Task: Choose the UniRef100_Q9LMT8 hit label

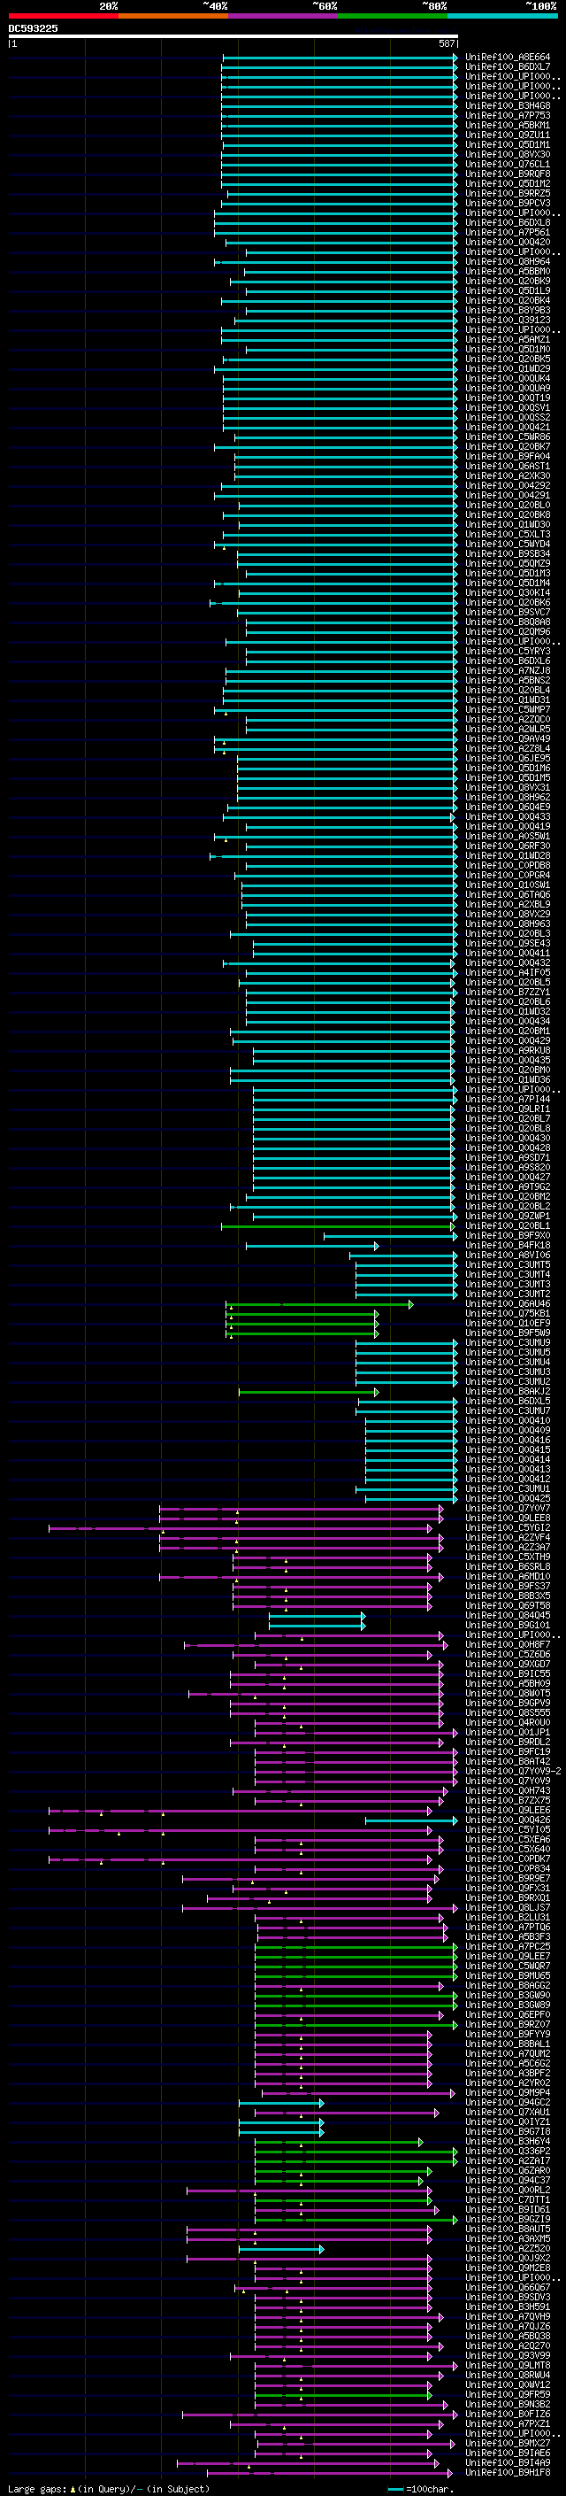Action: (507, 2366)
